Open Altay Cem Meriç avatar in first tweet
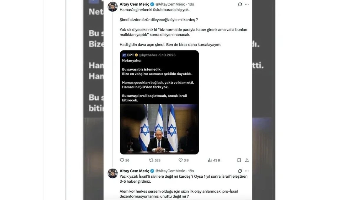This screenshot has height=200, width=356. [x=113, y=7]
